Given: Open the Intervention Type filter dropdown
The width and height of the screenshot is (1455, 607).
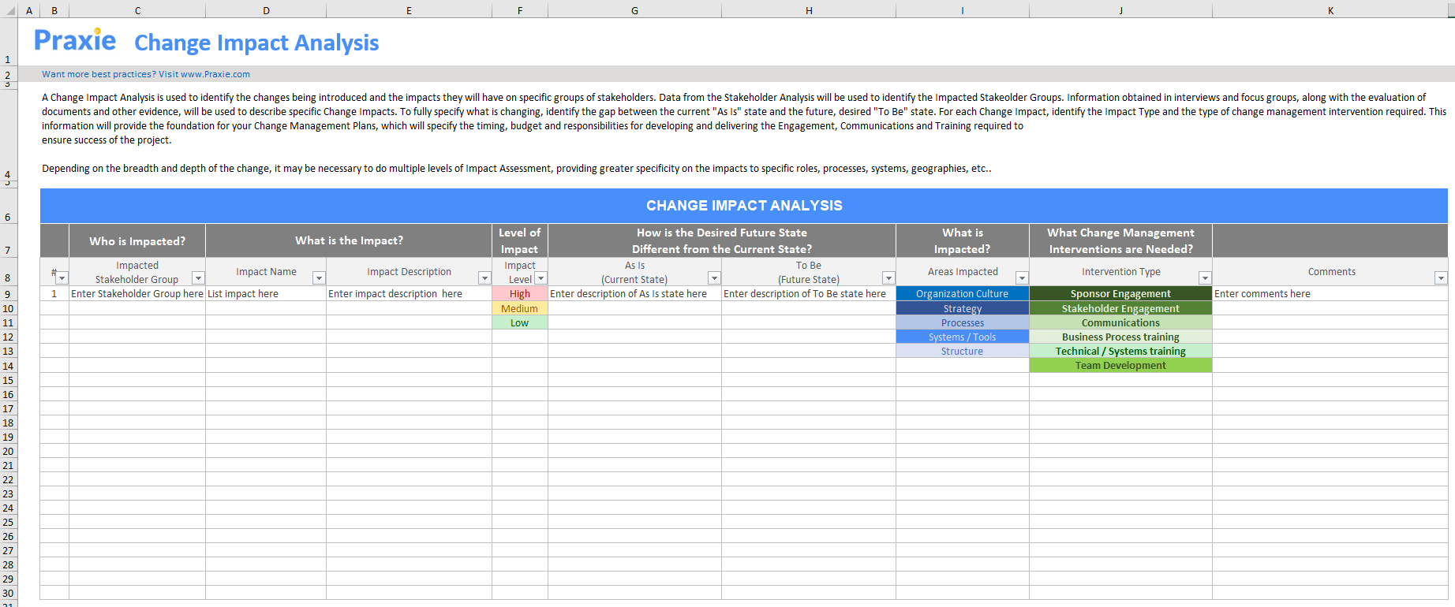Looking at the screenshot, I should coord(1205,278).
